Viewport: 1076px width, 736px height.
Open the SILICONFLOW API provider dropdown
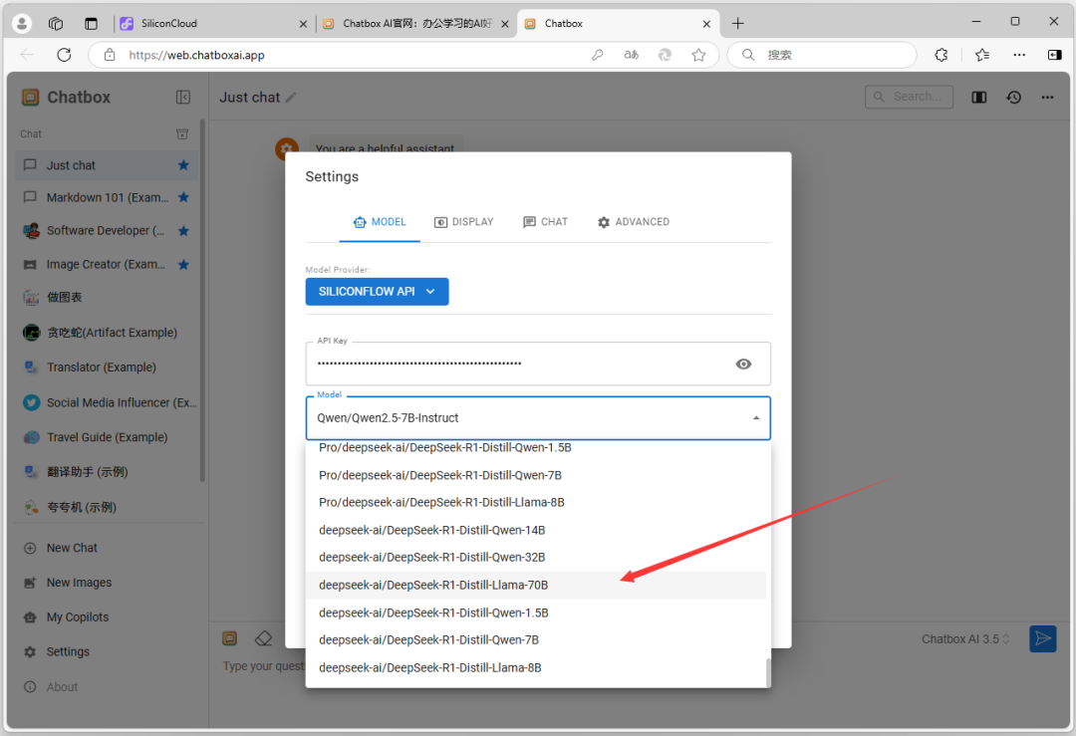pos(377,292)
